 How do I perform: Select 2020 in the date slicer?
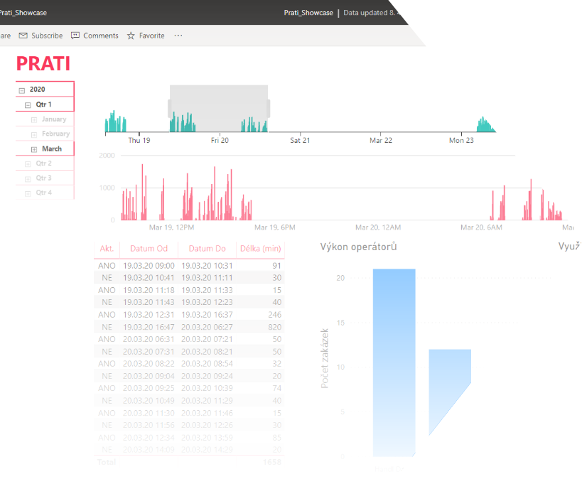37,90
